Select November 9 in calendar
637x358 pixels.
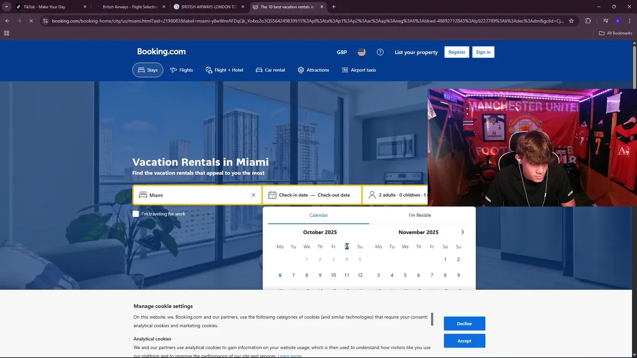point(458,275)
